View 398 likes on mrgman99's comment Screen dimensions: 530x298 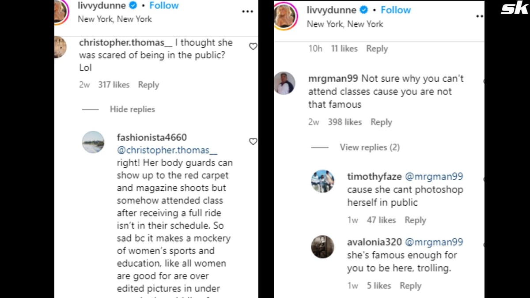point(344,122)
